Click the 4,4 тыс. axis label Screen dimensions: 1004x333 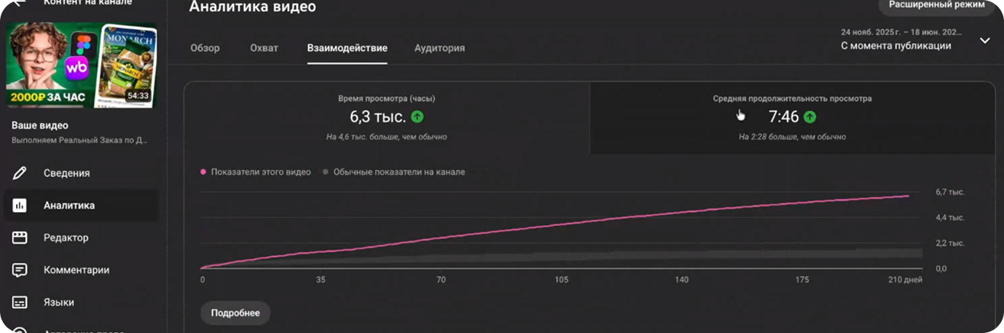950,218
